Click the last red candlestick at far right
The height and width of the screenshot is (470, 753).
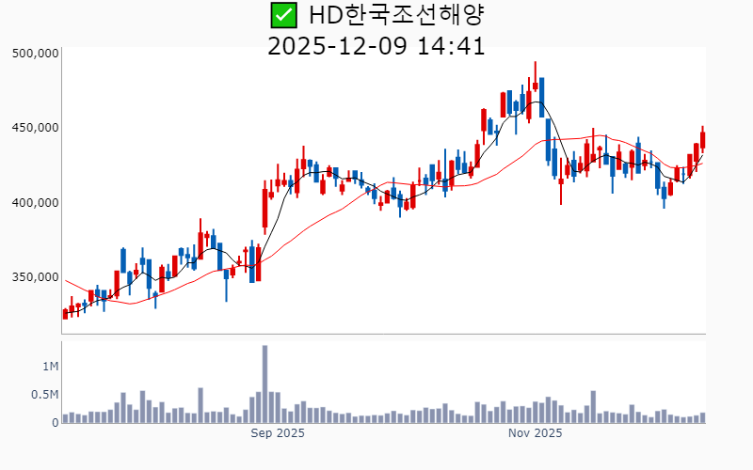click(702, 140)
